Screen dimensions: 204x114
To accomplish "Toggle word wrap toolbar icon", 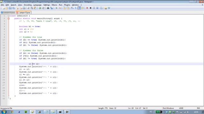I will (72, 8).
